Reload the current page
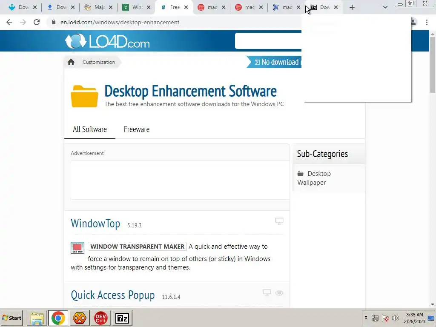This screenshot has height=327, width=436. (37, 22)
